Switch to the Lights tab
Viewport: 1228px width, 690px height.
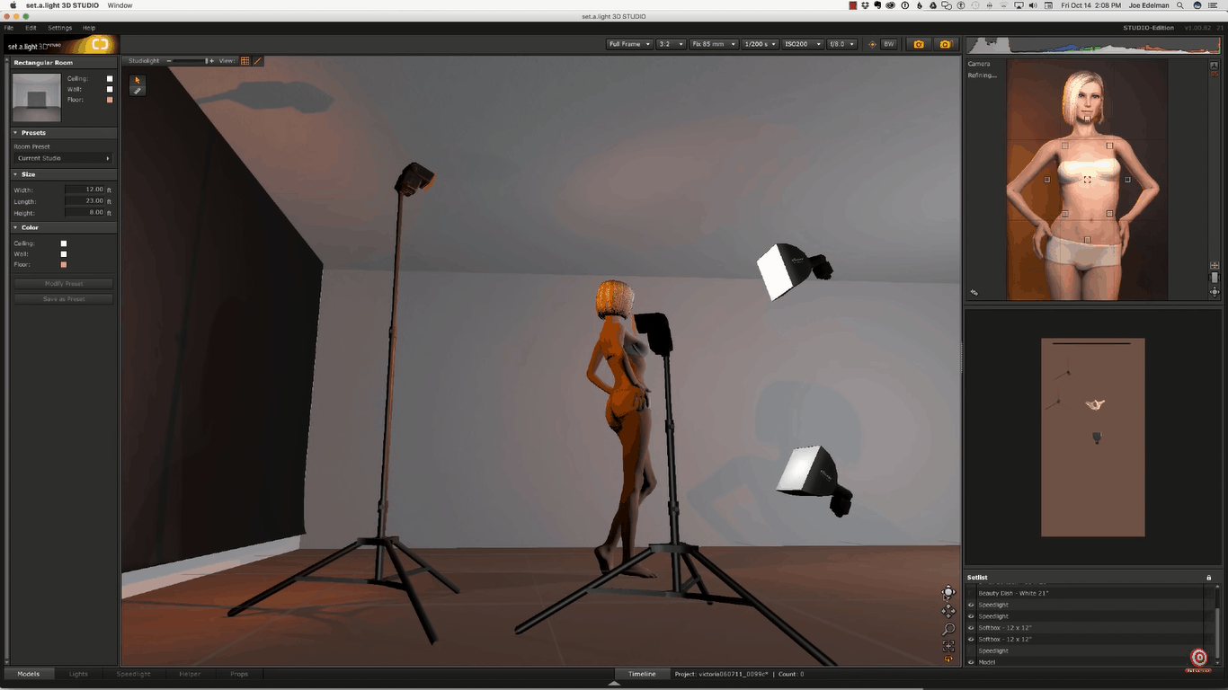(x=79, y=674)
